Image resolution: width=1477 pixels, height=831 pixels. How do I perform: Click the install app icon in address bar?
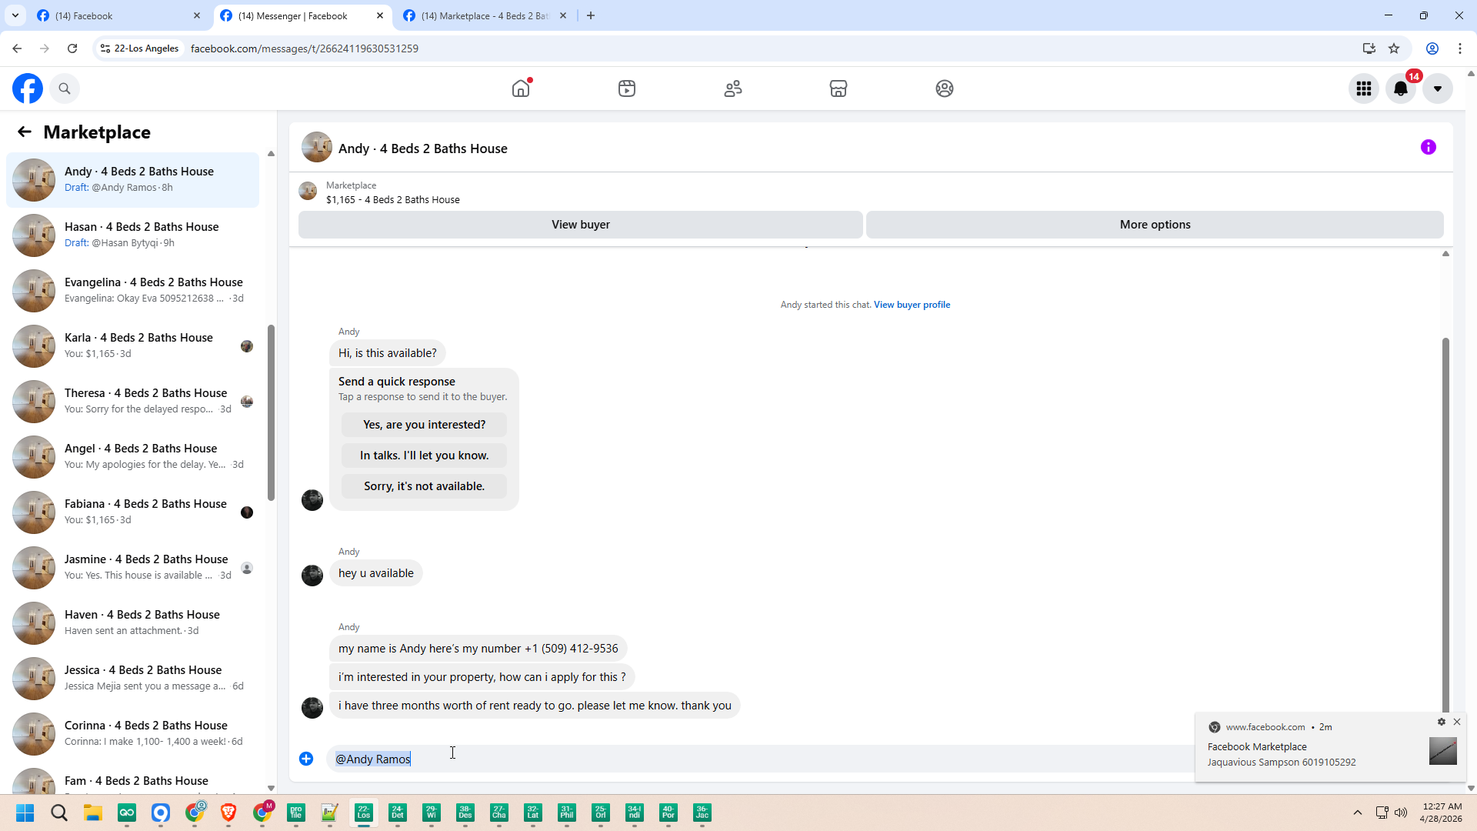click(1369, 48)
